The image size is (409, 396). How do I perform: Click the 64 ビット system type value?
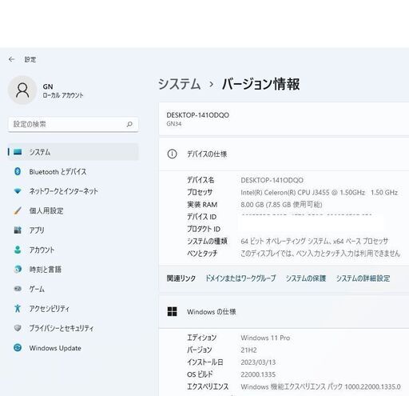click(314, 241)
